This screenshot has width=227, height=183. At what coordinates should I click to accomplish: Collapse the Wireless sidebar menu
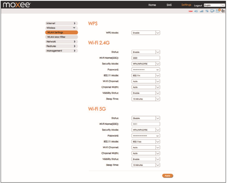[62, 28]
